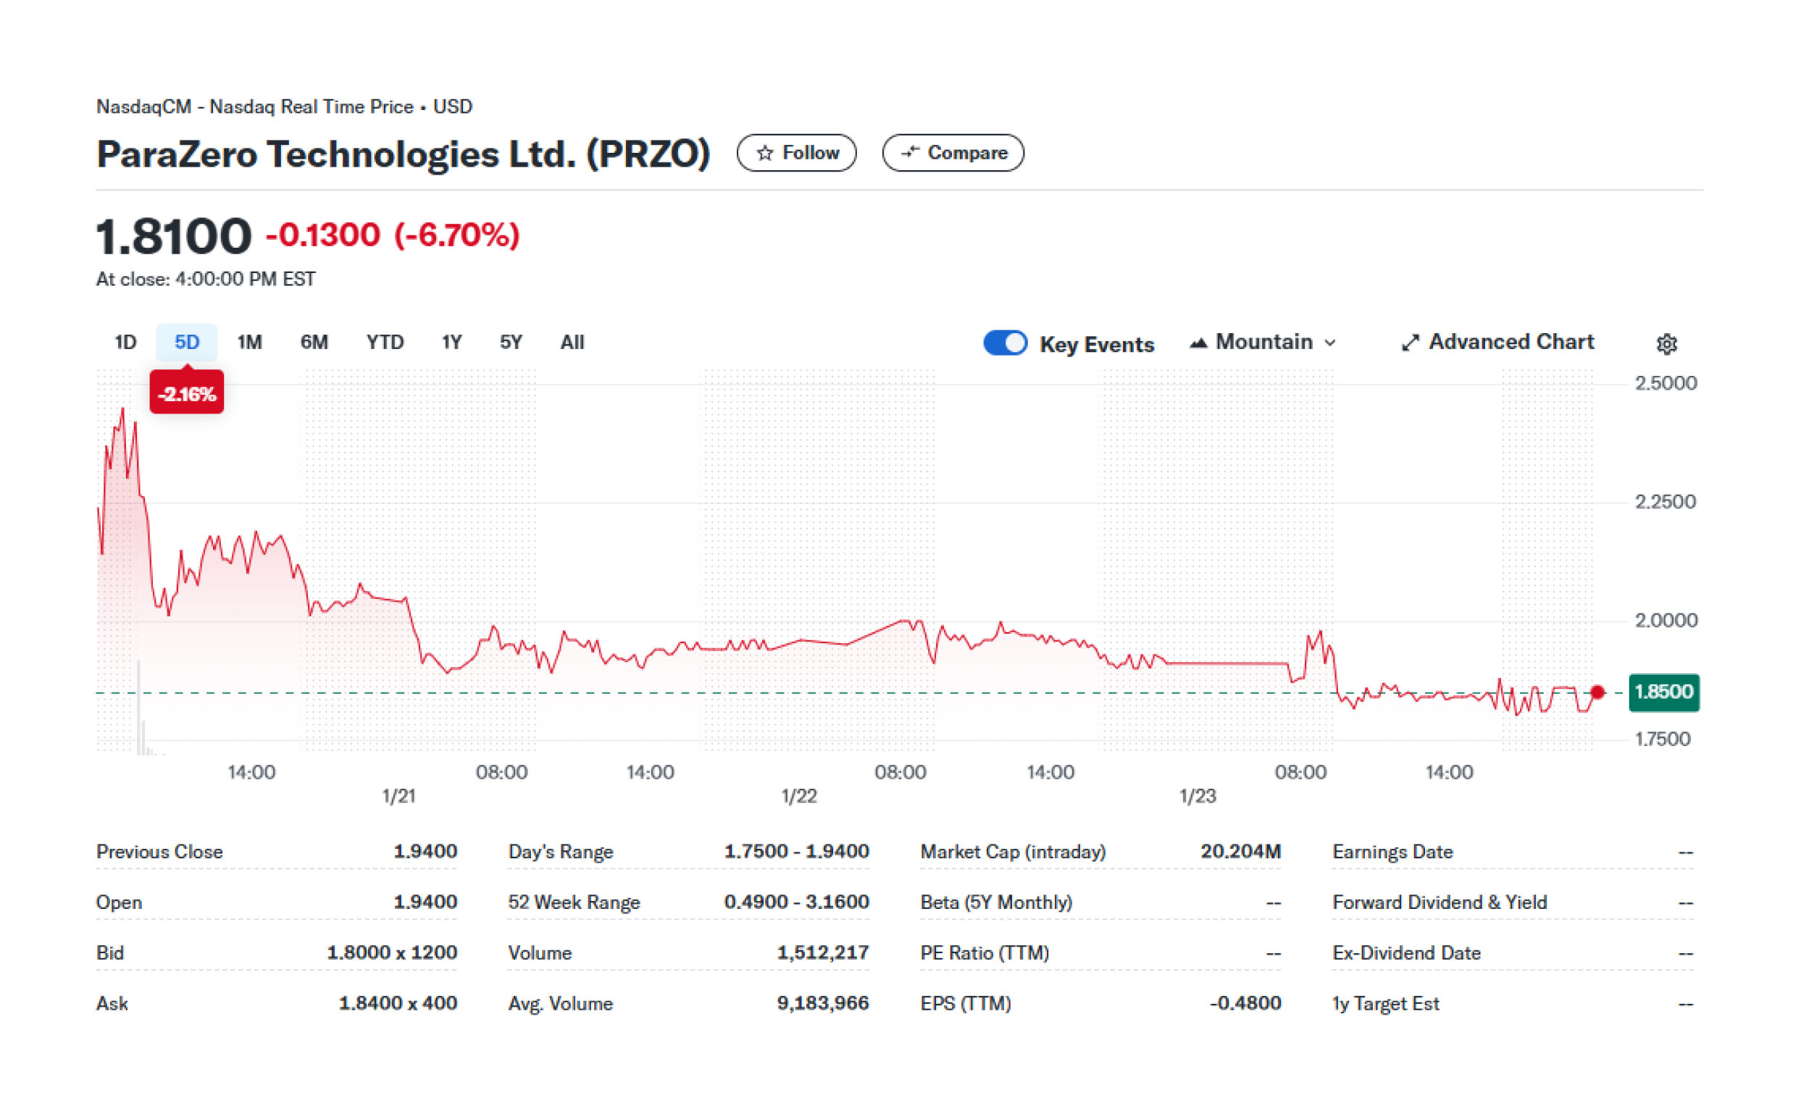Click the current price 1.8100
Screen dimensions: 1801x1111
tap(173, 237)
